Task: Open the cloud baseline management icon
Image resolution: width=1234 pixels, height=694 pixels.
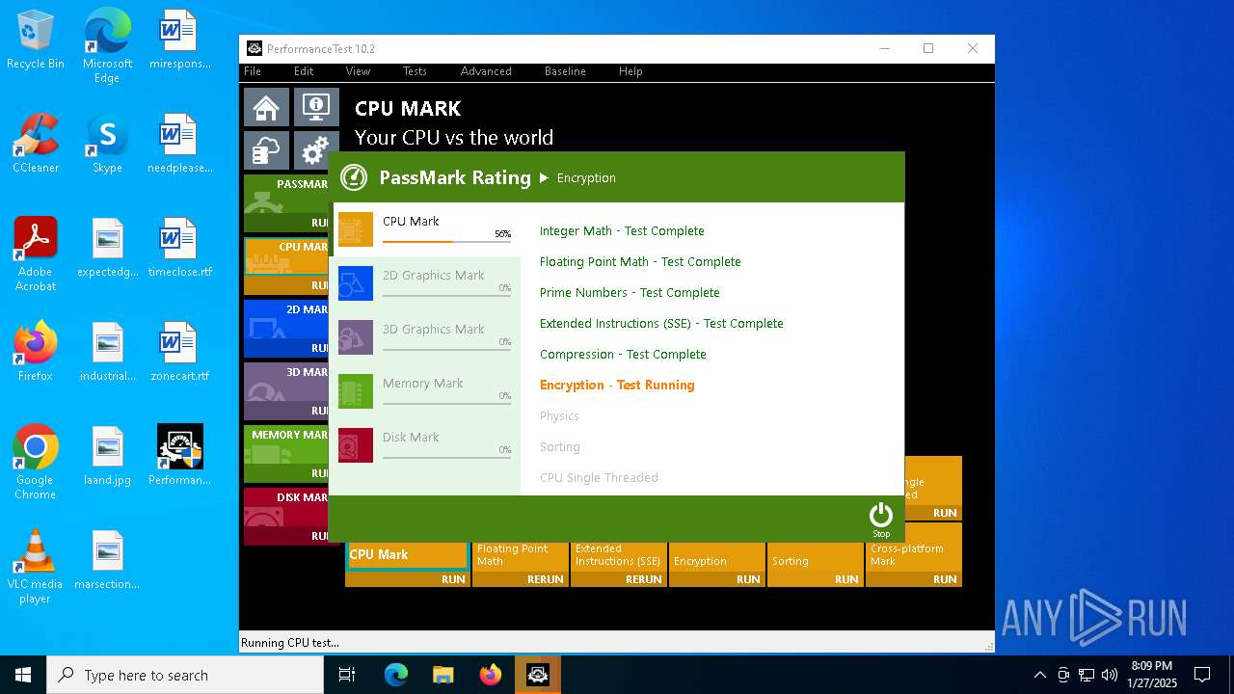Action: pyautogui.click(x=266, y=151)
